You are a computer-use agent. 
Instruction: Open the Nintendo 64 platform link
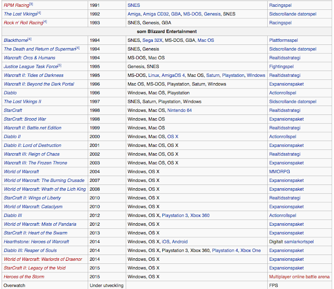click(180, 110)
